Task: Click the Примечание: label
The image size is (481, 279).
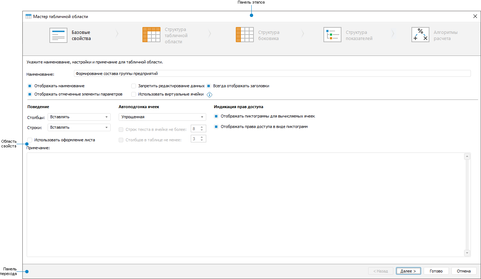Action: [x=38, y=148]
